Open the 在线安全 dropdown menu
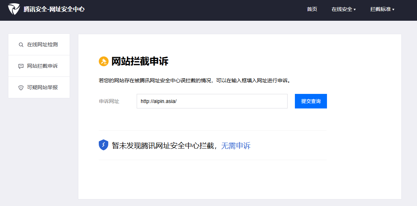The width and height of the screenshot is (417, 206). [x=344, y=9]
